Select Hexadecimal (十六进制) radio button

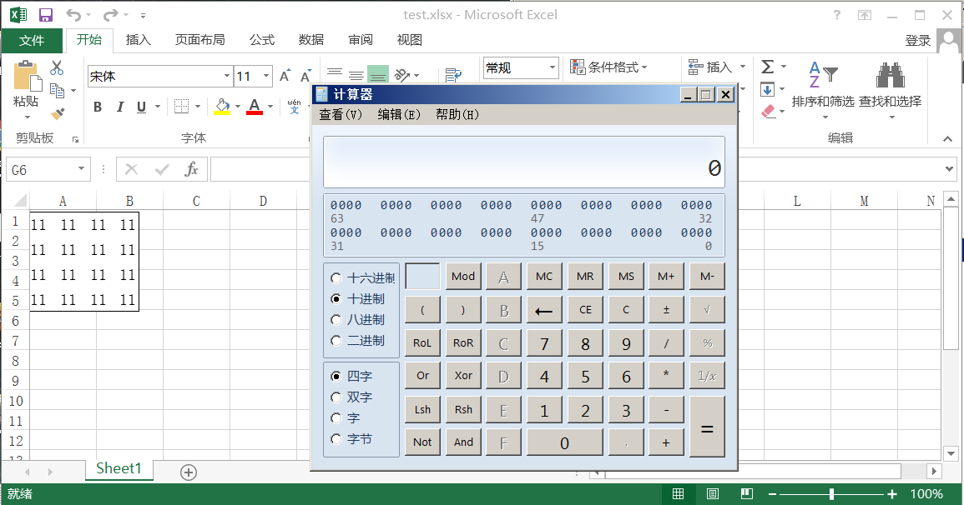click(336, 278)
